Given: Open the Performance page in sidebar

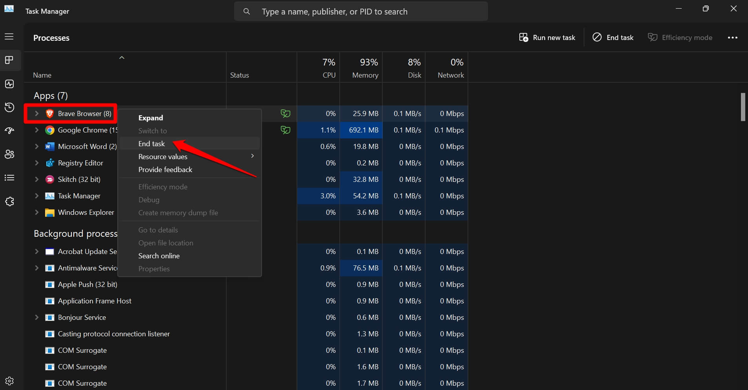Looking at the screenshot, I should click(x=9, y=84).
